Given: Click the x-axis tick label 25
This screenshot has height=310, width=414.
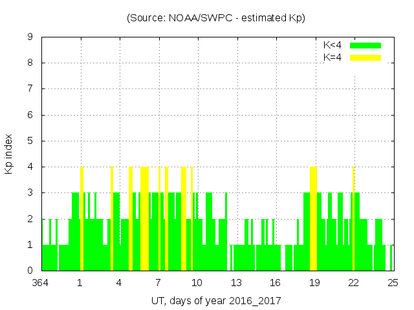Looking at the screenshot, I should coord(392,282).
